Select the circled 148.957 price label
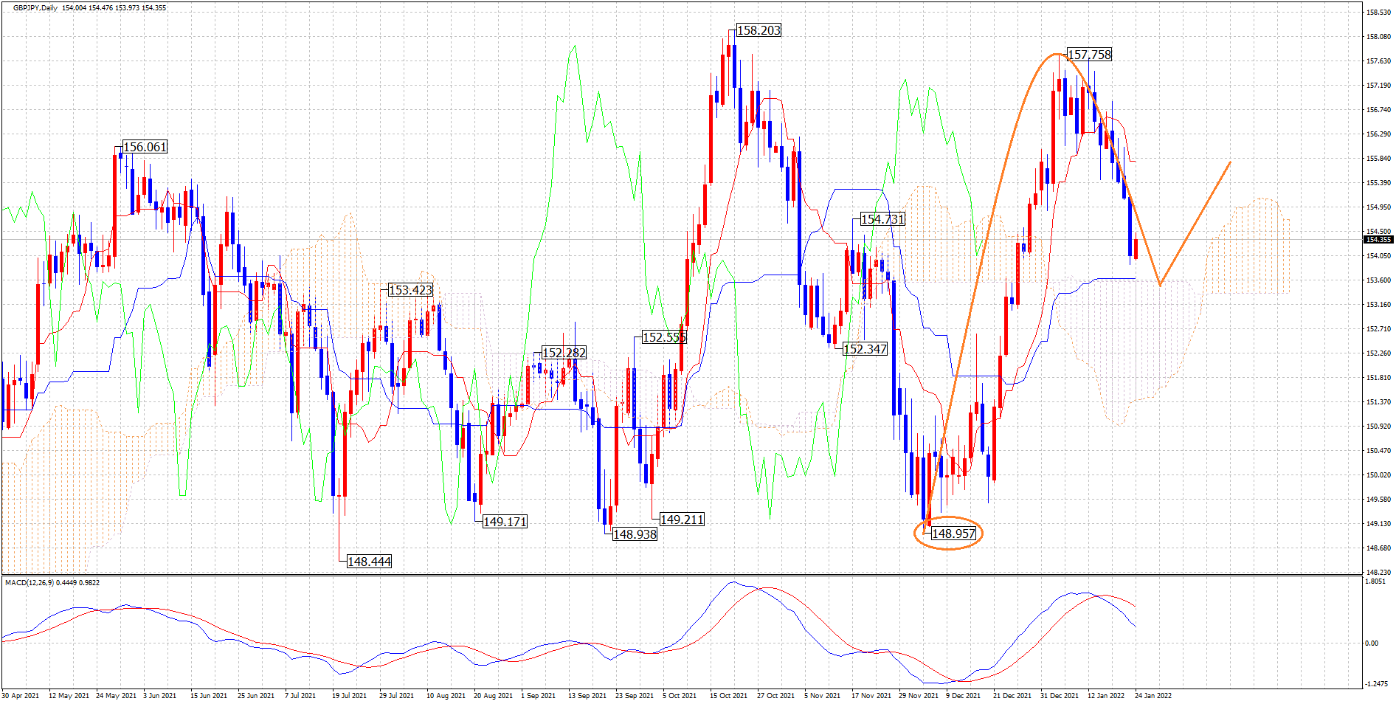This screenshot has height=704, width=1396. [953, 534]
